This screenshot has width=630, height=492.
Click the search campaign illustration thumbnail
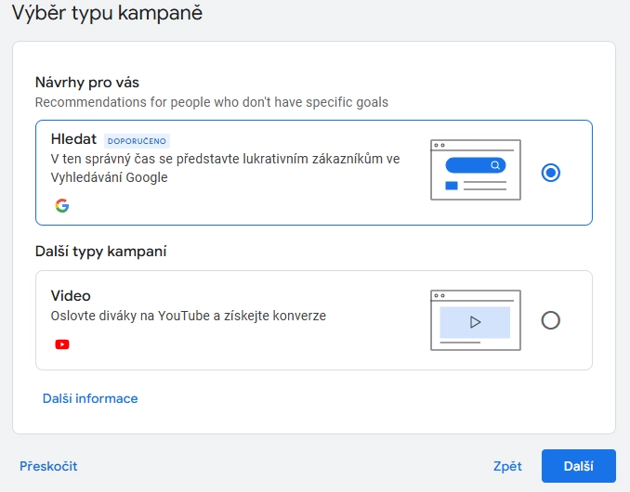pyautogui.click(x=476, y=170)
